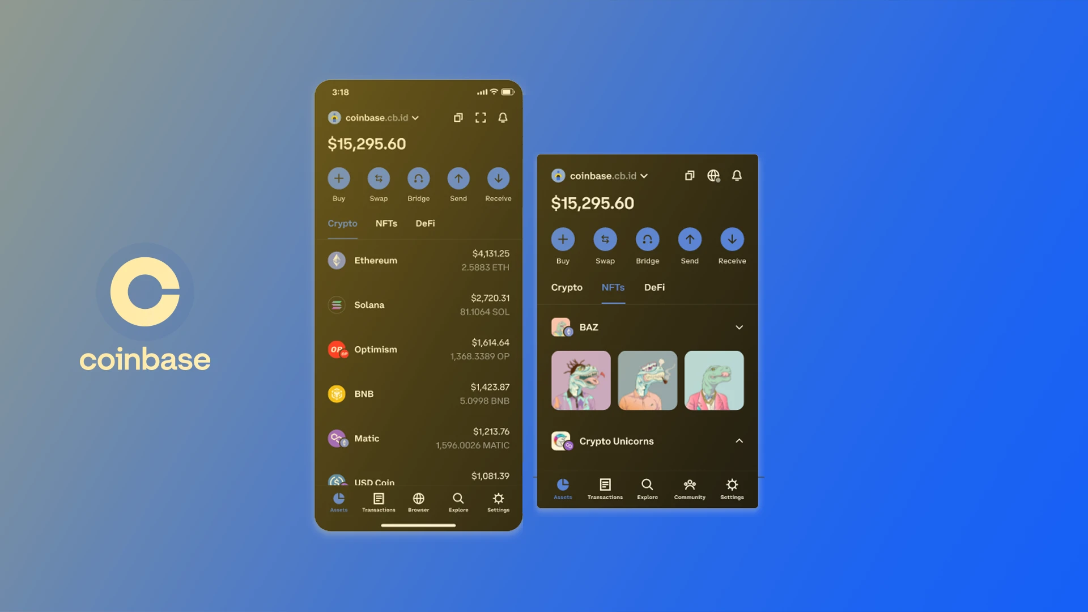
Task: Tap the Crypto tab on right screen
Action: (x=567, y=286)
